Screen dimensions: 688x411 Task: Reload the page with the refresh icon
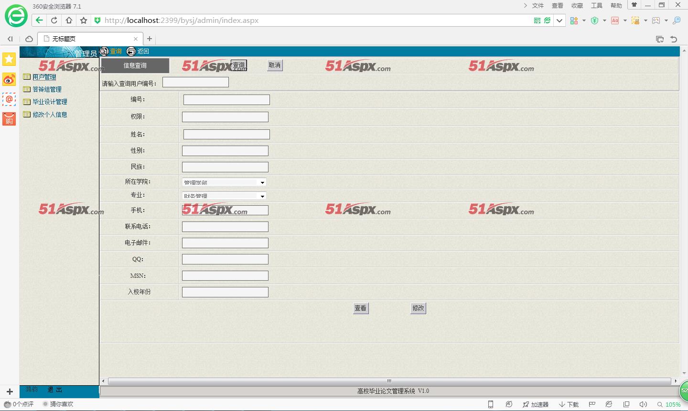(x=54, y=20)
